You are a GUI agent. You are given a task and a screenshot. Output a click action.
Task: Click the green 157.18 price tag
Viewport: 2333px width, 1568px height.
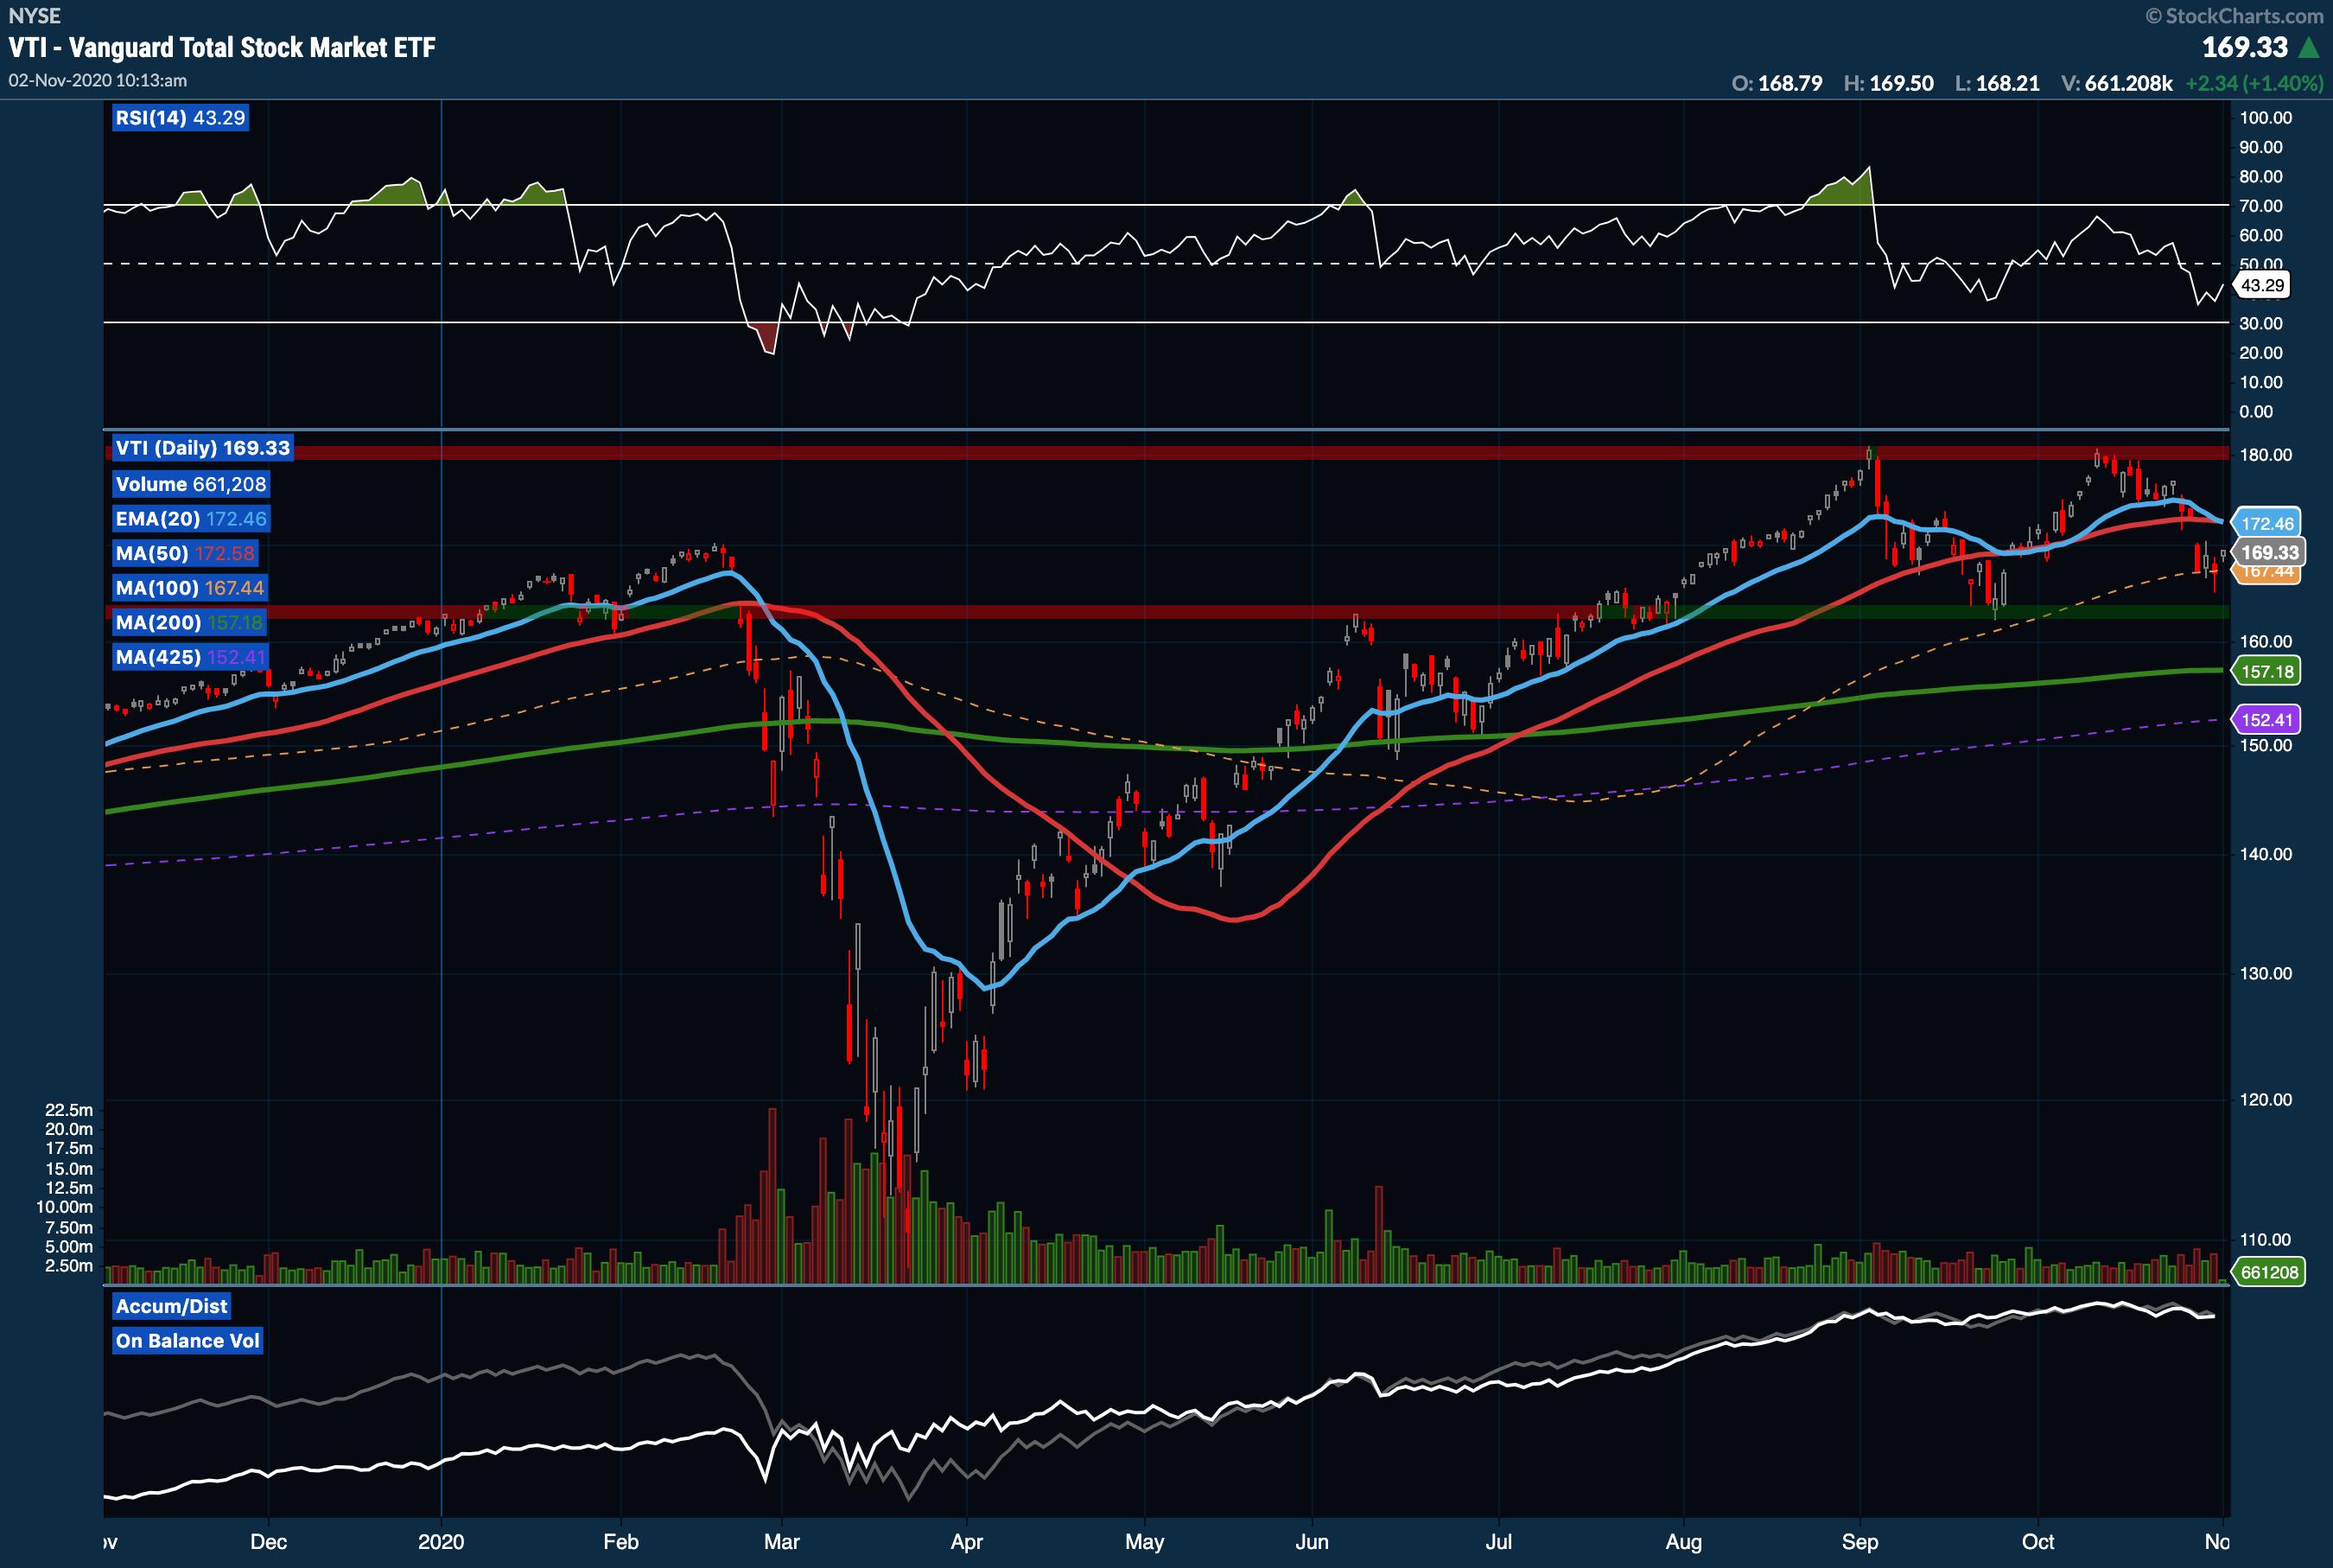coord(2267,671)
